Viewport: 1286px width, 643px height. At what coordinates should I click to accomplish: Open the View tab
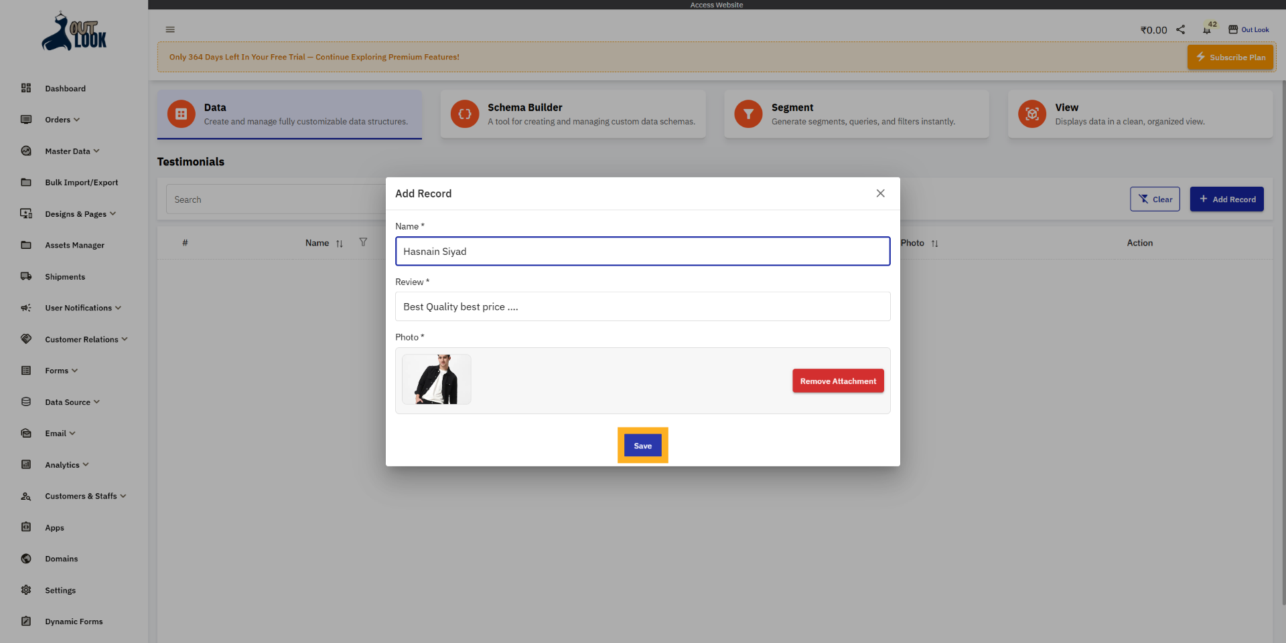pyautogui.click(x=1139, y=114)
